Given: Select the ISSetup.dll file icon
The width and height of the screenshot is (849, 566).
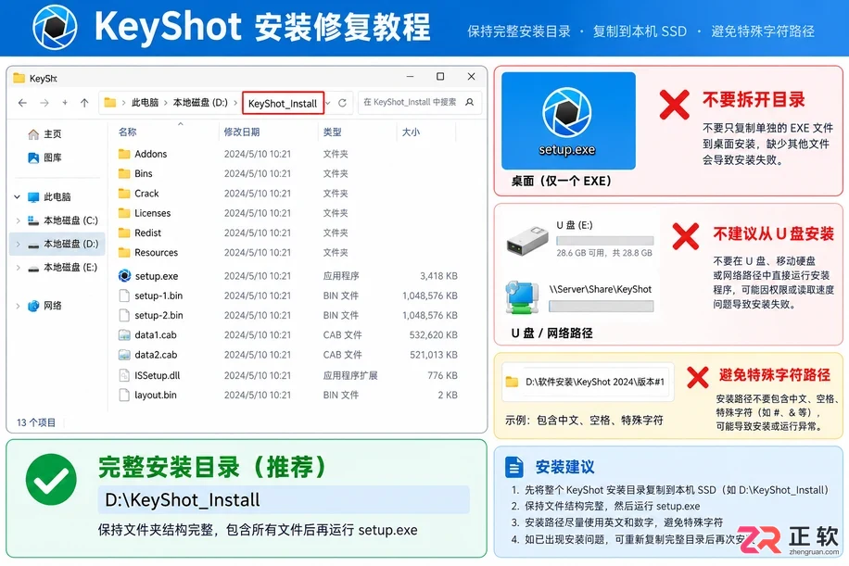Looking at the screenshot, I should pyautogui.click(x=124, y=375).
